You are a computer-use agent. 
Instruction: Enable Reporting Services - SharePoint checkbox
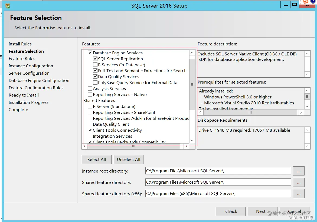tap(90, 112)
